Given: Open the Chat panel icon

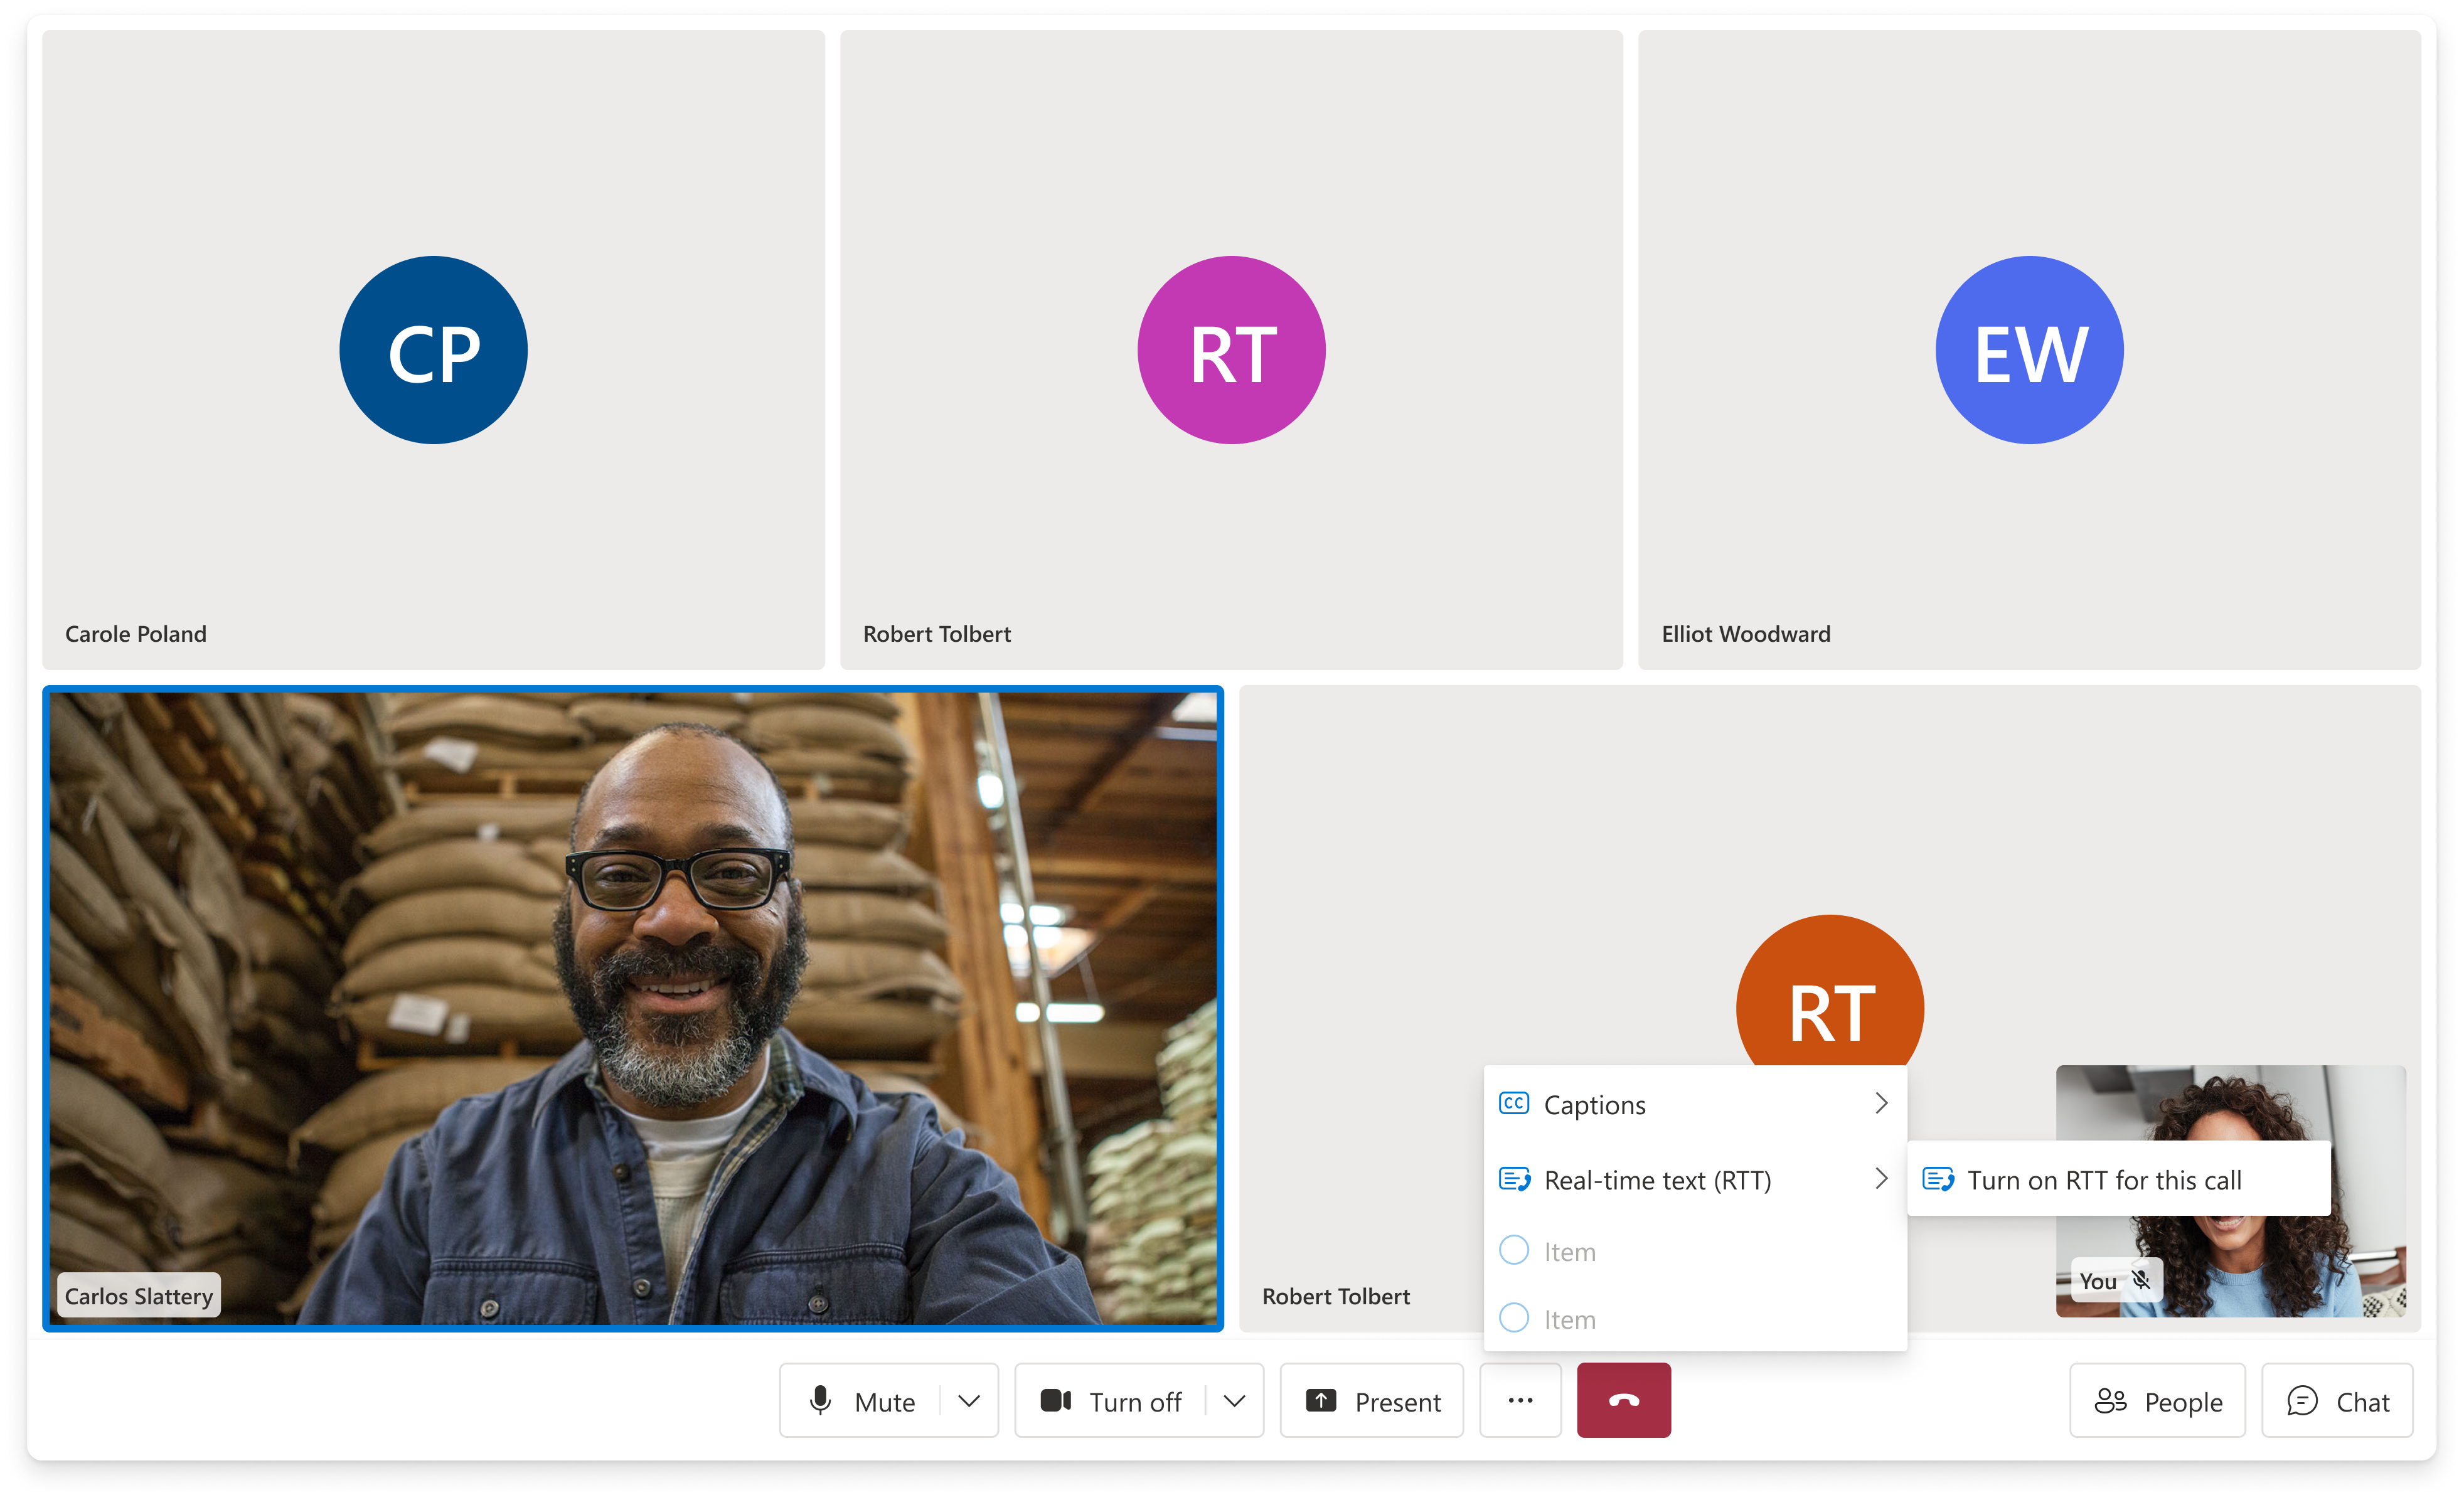Looking at the screenshot, I should [2301, 1400].
